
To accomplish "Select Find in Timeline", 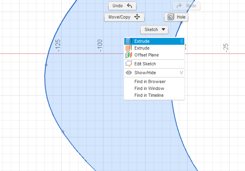I will click(x=154, y=95).
